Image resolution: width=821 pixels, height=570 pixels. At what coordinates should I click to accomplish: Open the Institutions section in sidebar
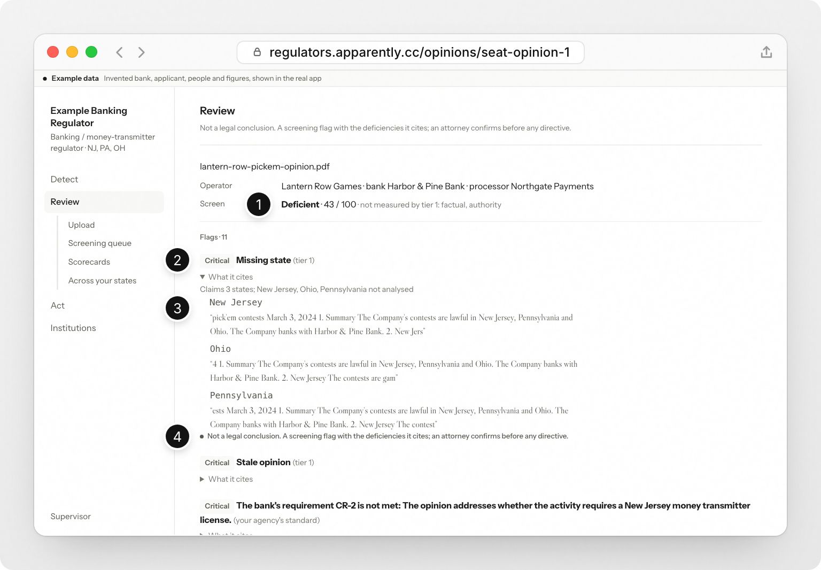[73, 328]
